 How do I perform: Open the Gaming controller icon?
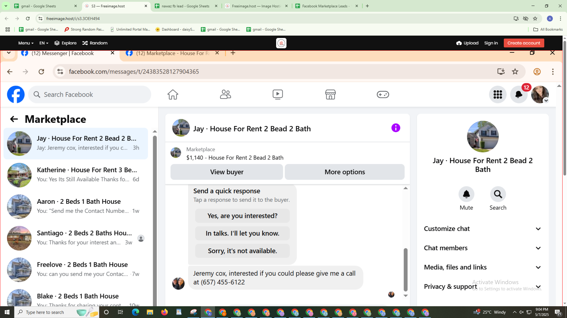[383, 95]
